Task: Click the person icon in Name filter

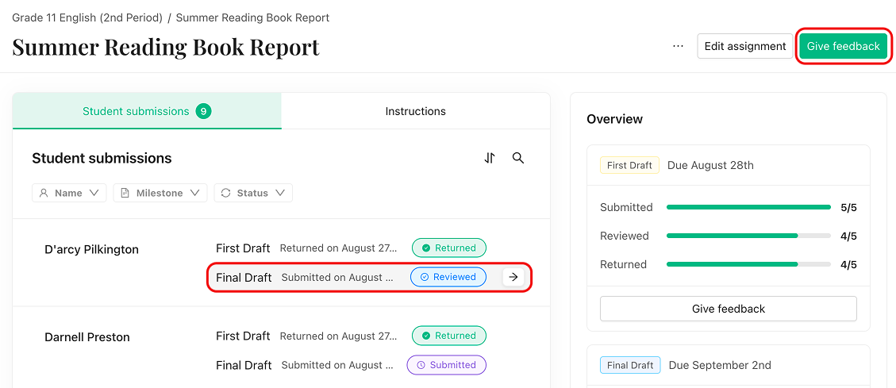Action: 44,193
